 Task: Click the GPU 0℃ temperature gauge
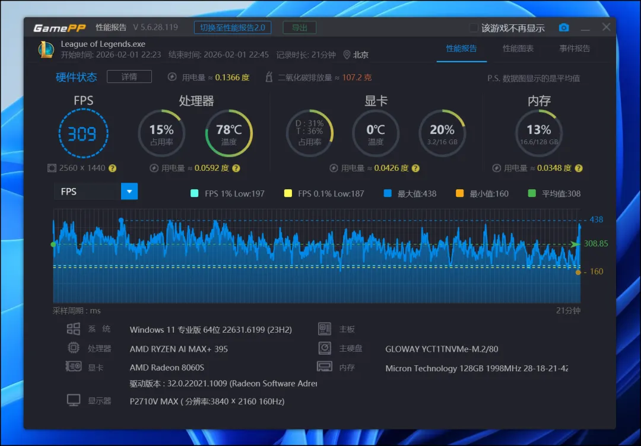coord(376,133)
